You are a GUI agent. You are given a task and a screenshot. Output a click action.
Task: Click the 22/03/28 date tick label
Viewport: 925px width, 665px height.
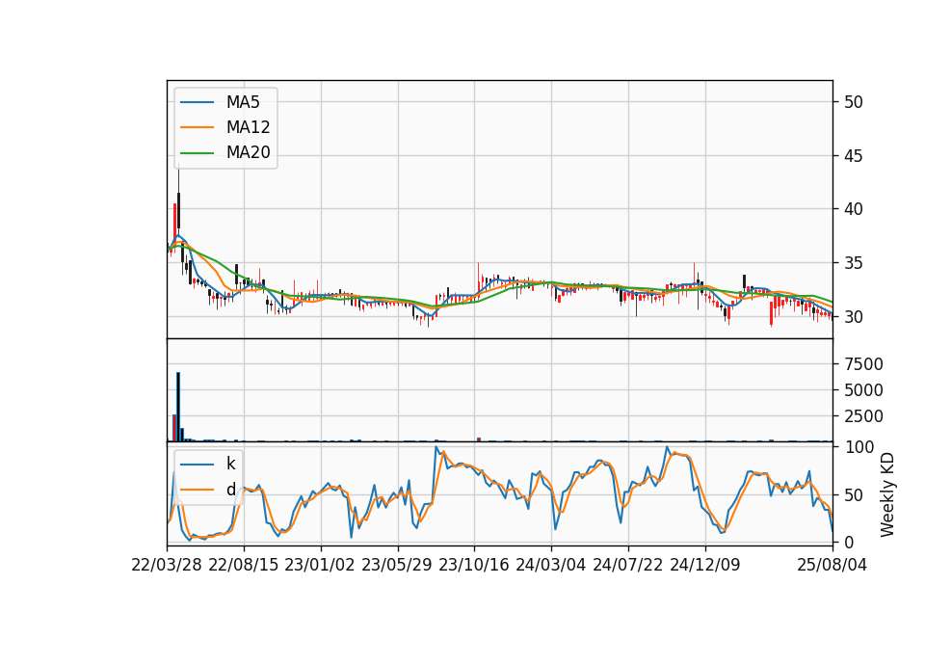(167, 565)
